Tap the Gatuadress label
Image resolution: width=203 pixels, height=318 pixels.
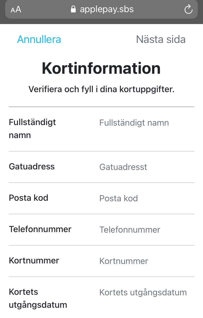click(32, 166)
